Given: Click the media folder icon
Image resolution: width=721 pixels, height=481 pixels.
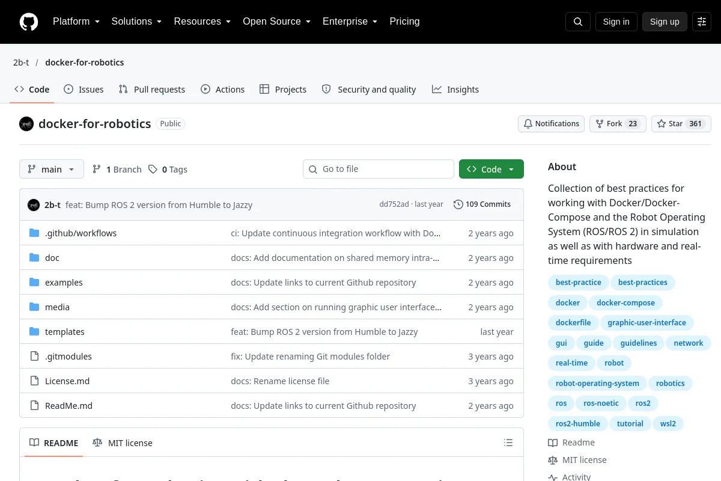Looking at the screenshot, I should point(34,307).
